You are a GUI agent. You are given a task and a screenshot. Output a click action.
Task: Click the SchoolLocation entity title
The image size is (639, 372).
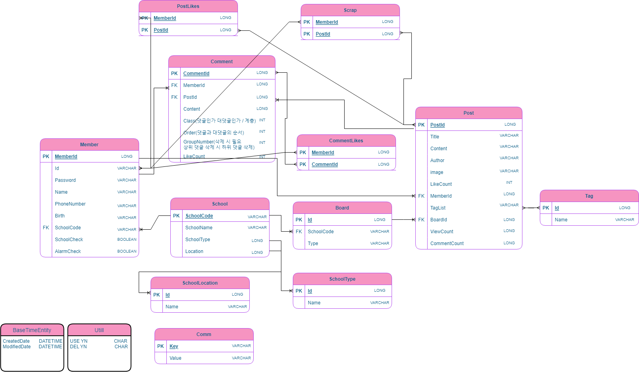coord(200,283)
